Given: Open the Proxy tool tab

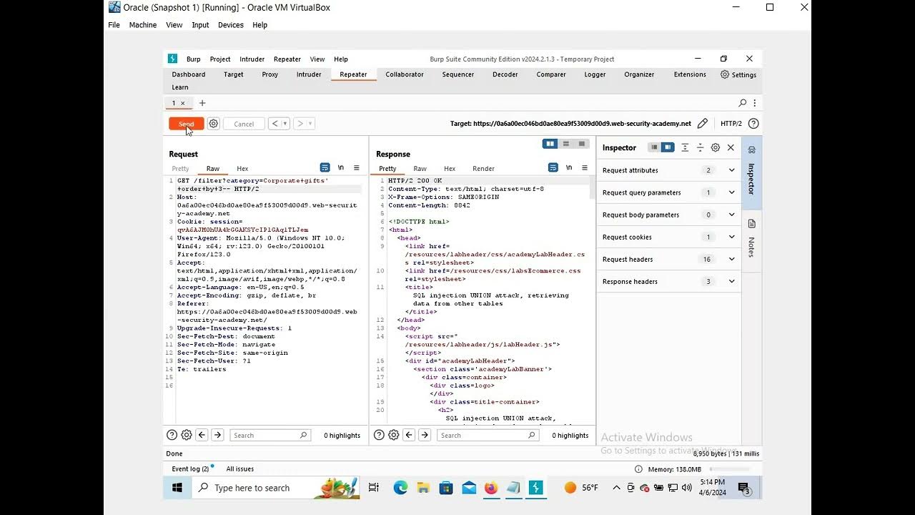Looking at the screenshot, I should [269, 74].
